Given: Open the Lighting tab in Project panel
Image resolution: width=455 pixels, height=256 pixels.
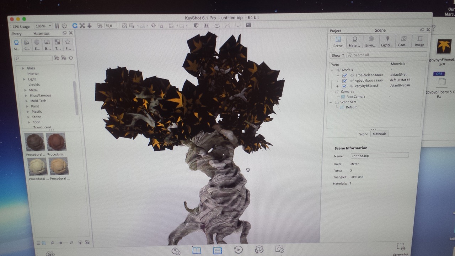Looking at the screenshot, I should 387,41.
